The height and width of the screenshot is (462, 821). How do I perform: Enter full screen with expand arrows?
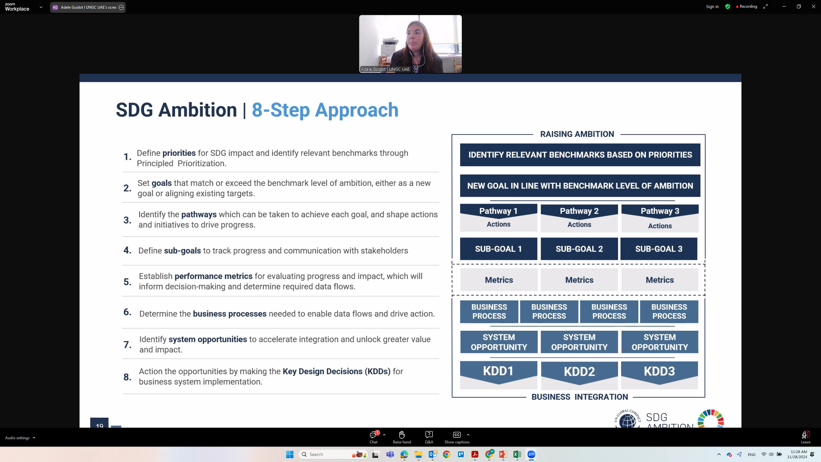pyautogui.click(x=766, y=7)
